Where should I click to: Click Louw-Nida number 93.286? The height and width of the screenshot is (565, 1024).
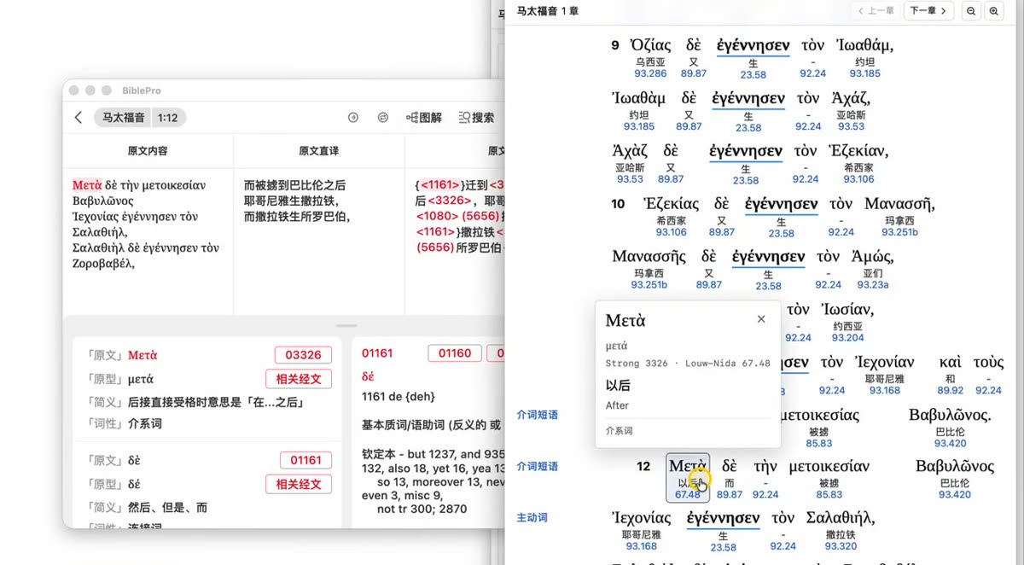pyautogui.click(x=651, y=73)
